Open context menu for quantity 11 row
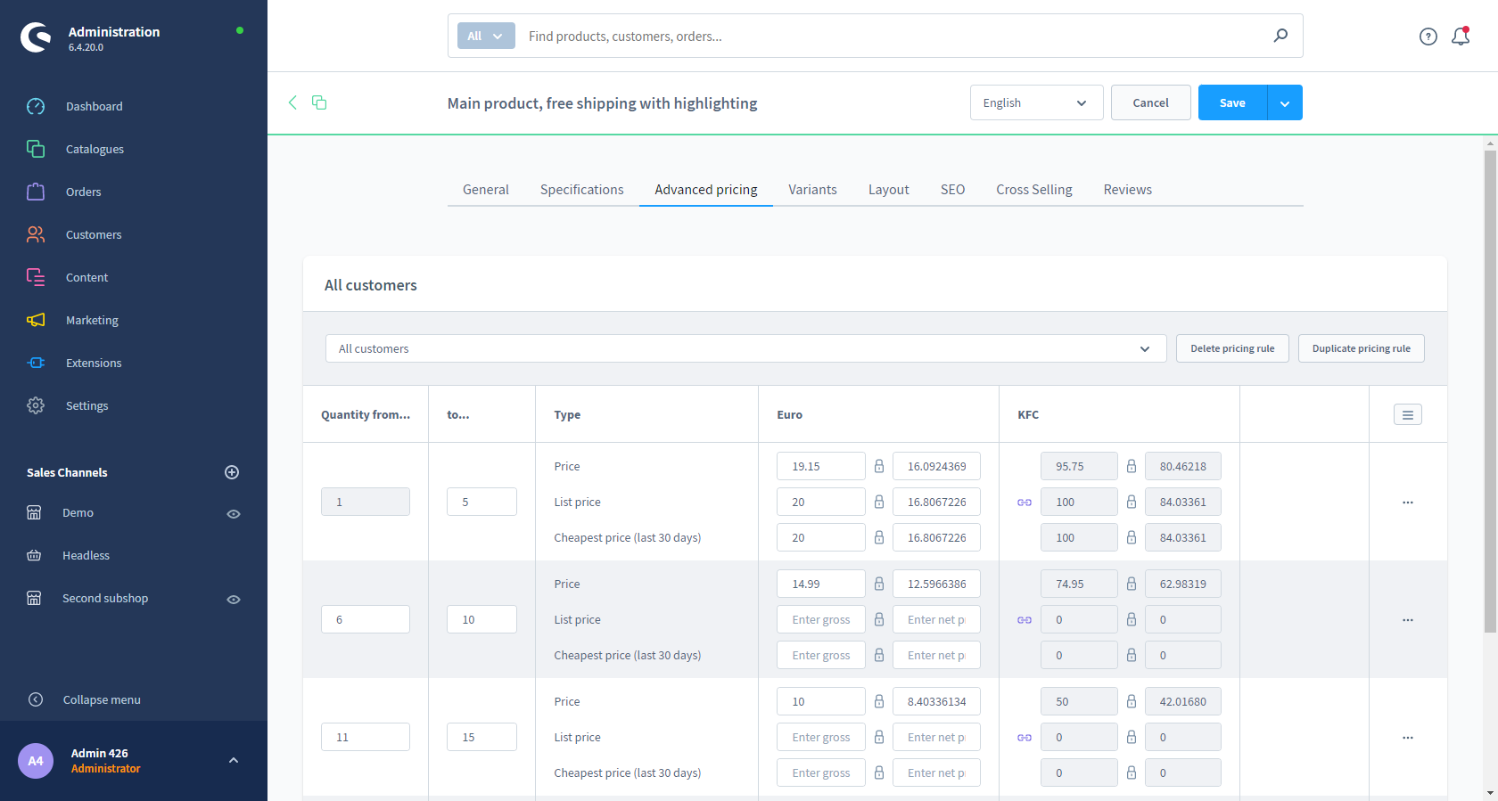Image resolution: width=1498 pixels, height=801 pixels. [1408, 738]
